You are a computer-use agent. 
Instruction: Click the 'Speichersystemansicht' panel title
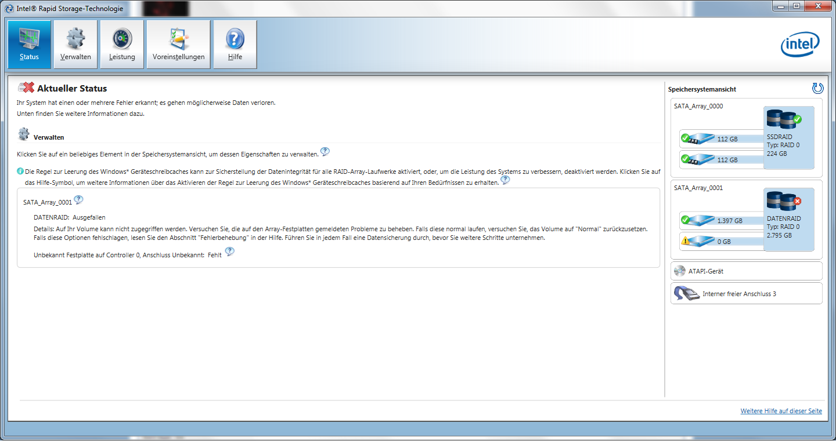pos(702,89)
